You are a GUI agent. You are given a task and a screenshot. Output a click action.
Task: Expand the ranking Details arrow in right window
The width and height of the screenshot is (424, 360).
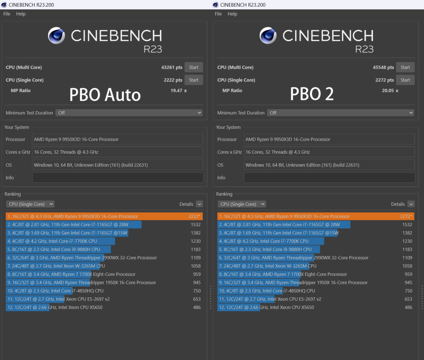coord(411,204)
